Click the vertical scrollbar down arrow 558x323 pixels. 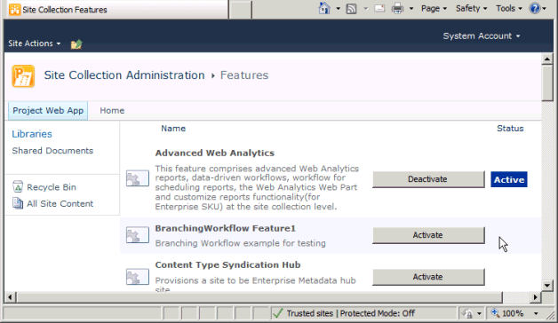pyautogui.click(x=547, y=285)
